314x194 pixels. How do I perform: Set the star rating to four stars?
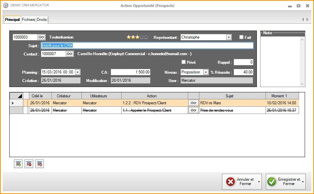point(142,37)
